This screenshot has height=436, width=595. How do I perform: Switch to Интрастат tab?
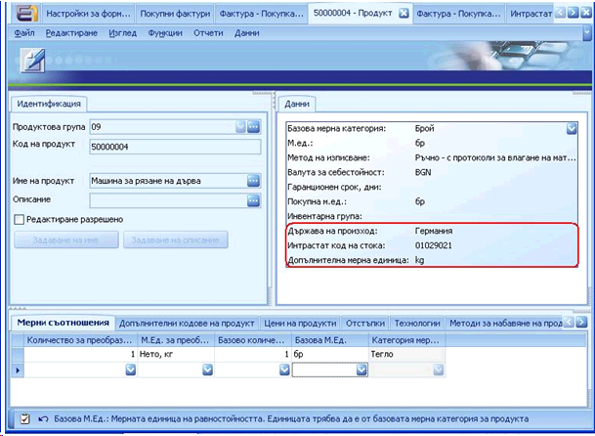point(531,14)
